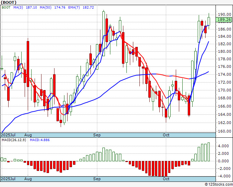The image size is (233, 187).
Task: Click the latest tallest green MACD histogram bar
Action: click(209, 152)
